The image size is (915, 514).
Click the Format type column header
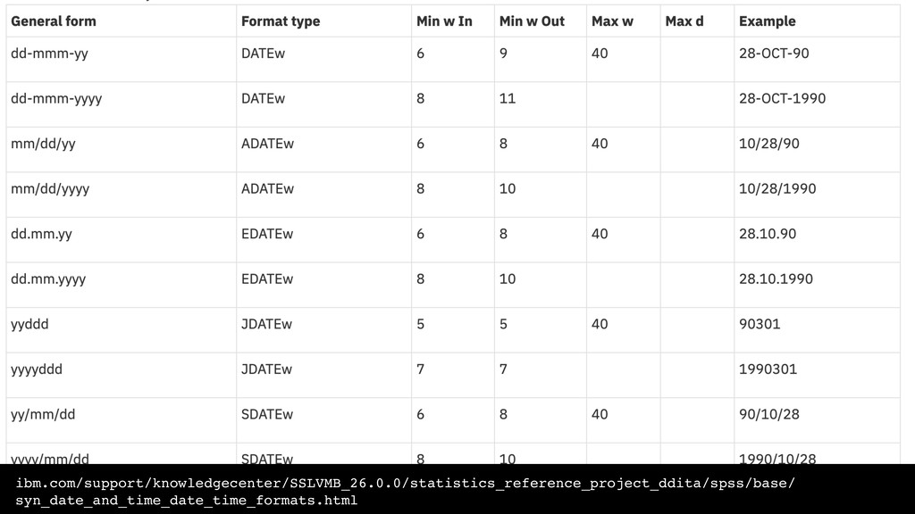click(x=281, y=21)
